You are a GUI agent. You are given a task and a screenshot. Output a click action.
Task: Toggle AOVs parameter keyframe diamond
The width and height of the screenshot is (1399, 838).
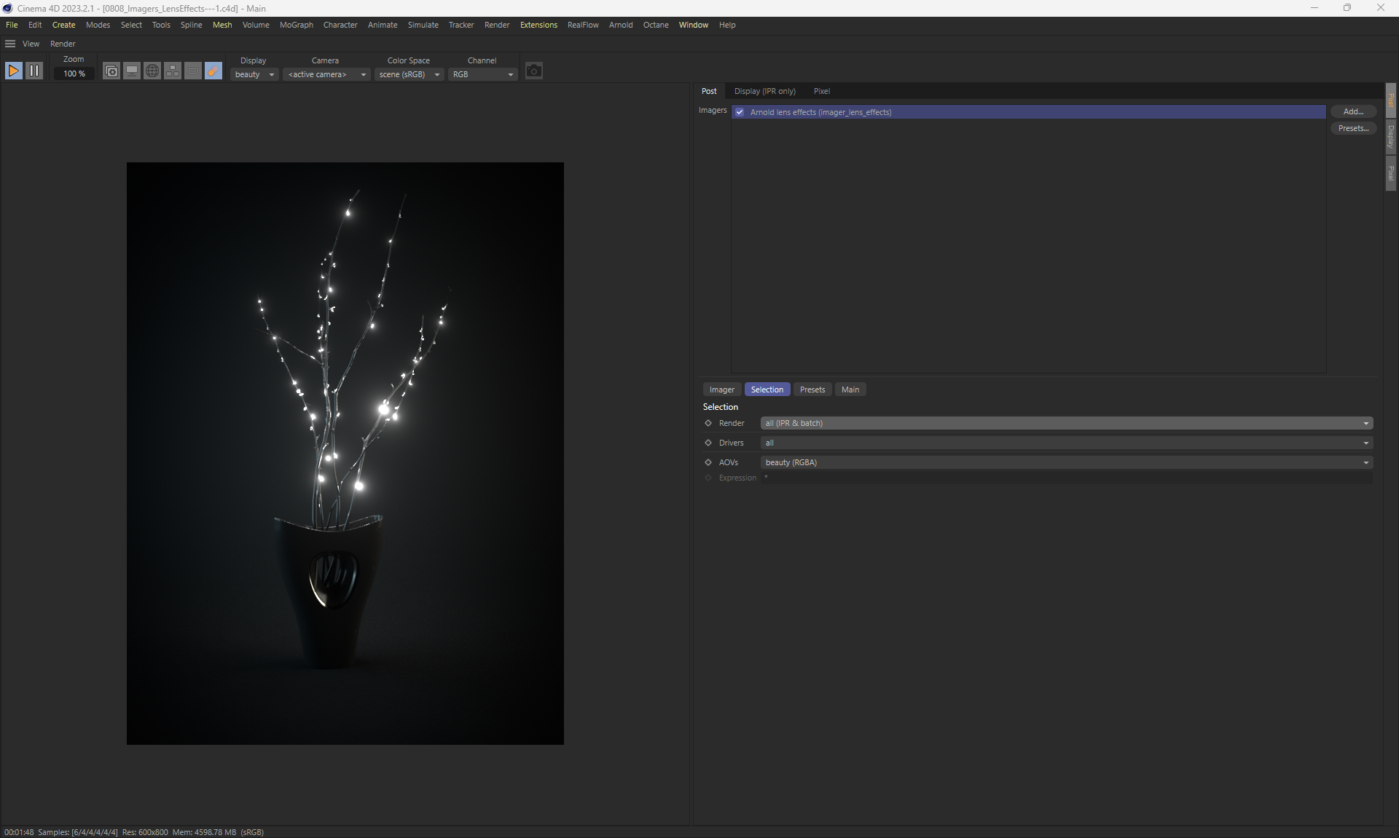pyautogui.click(x=708, y=462)
